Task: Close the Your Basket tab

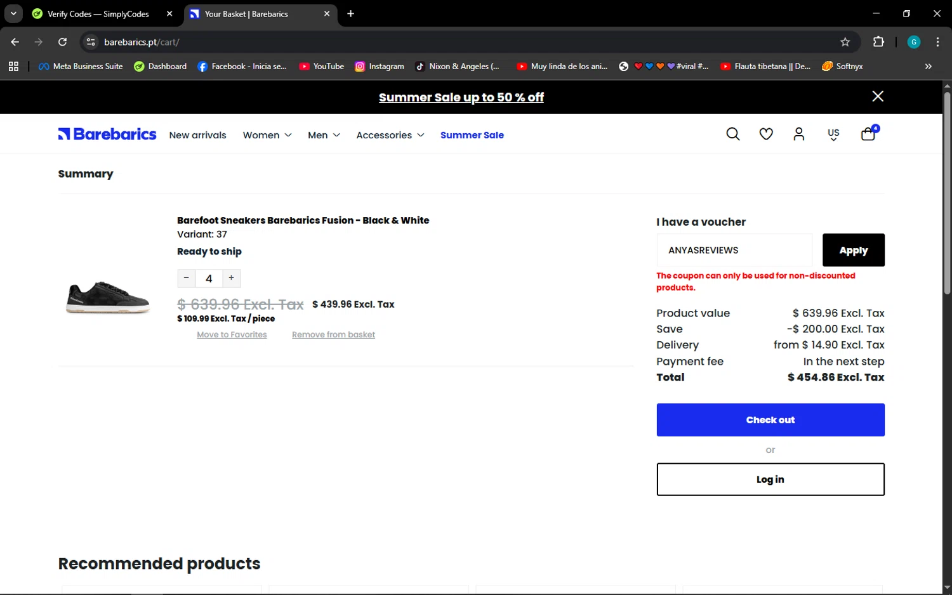Action: pos(327,13)
